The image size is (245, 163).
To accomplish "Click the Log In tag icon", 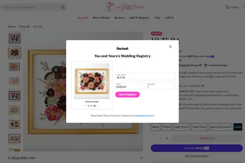I will pyautogui.click(x=227, y=7).
